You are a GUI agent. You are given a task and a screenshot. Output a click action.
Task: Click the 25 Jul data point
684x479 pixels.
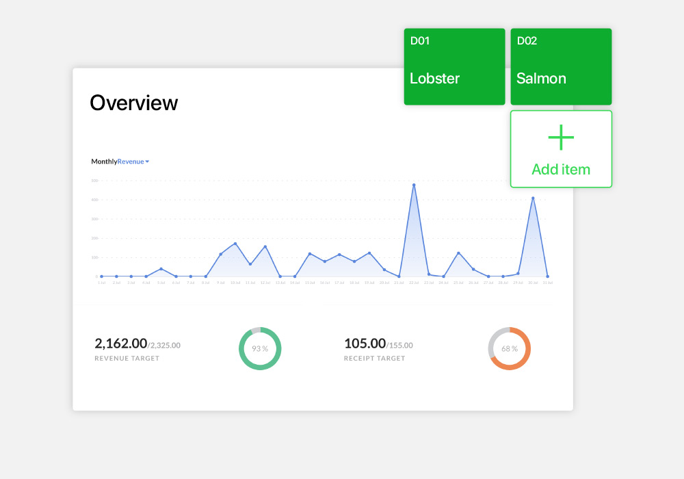(x=458, y=253)
